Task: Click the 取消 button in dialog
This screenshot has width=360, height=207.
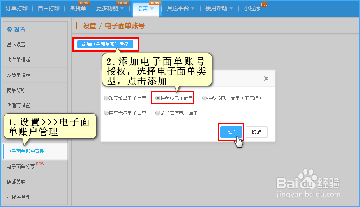Action: pos(256,132)
